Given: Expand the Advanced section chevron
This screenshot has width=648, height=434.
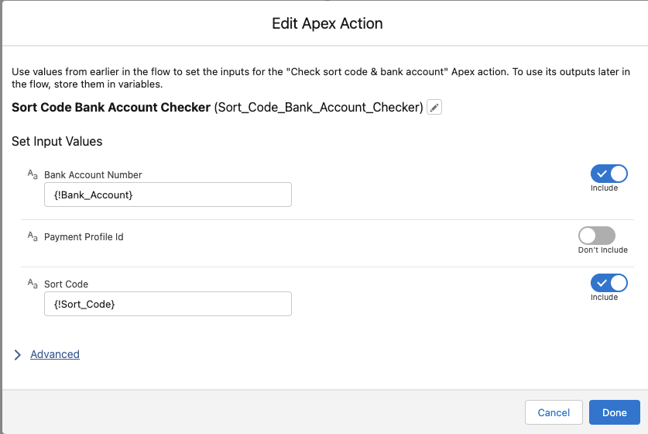Looking at the screenshot, I should point(18,354).
